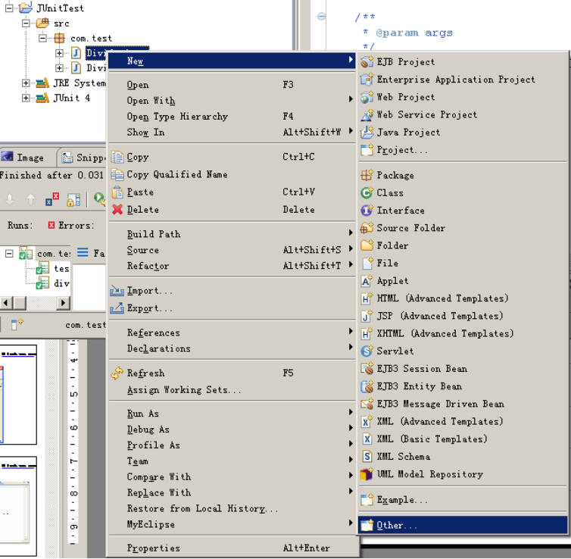
Task: Click JUnit show failures only icon
Action: coord(52,199)
